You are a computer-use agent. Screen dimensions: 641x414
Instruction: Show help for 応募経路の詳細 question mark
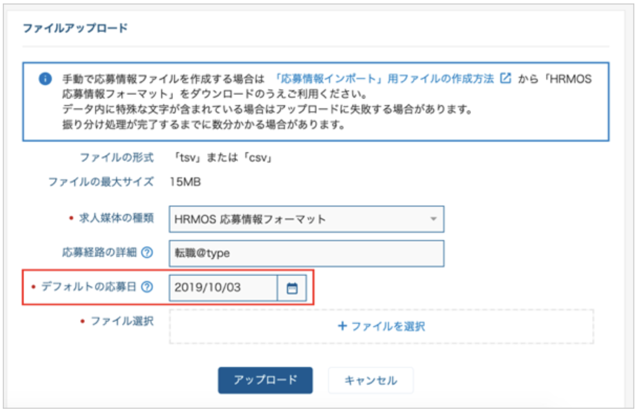(x=147, y=252)
